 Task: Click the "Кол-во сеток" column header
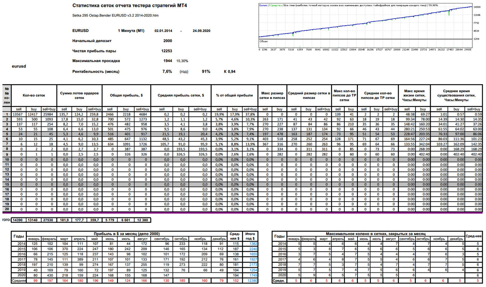point(34,96)
